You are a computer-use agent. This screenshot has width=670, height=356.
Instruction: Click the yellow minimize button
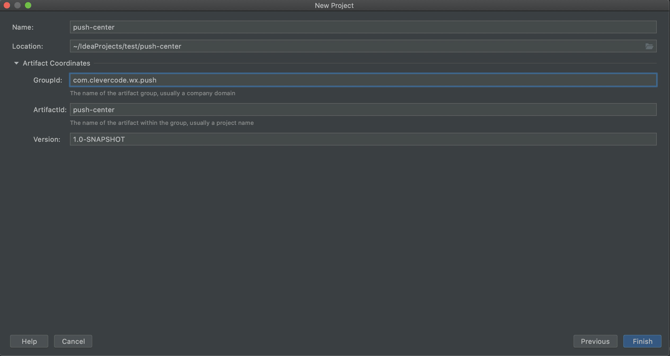[x=17, y=5]
